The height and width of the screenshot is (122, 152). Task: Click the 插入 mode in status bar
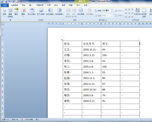[x=37, y=119]
